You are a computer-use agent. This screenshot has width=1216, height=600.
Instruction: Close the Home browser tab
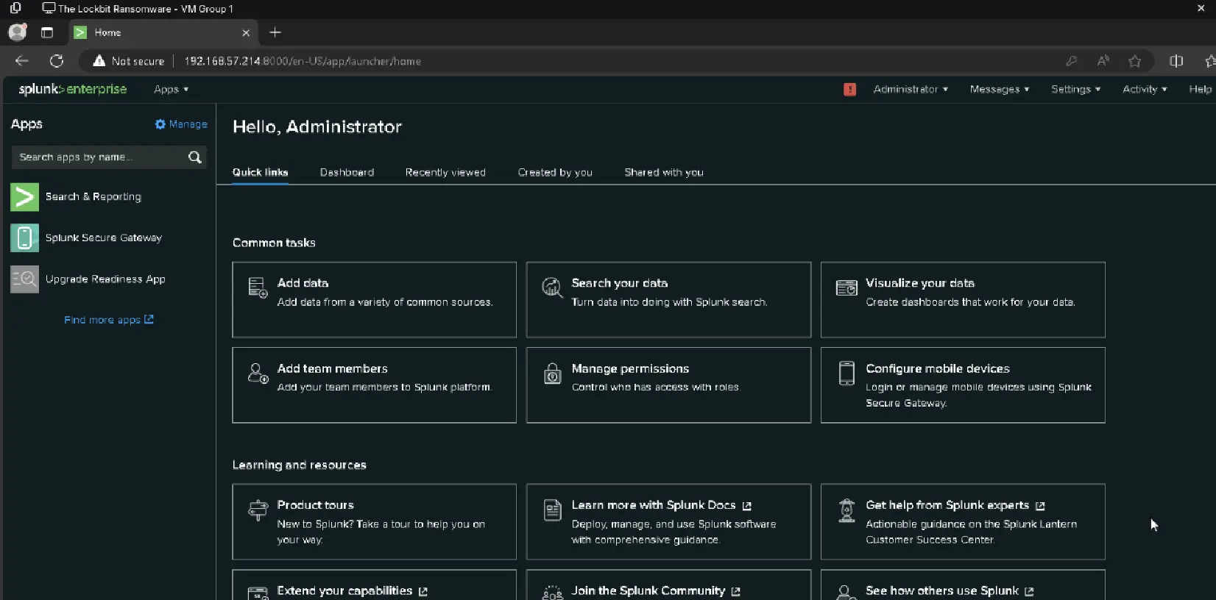pyautogui.click(x=246, y=32)
